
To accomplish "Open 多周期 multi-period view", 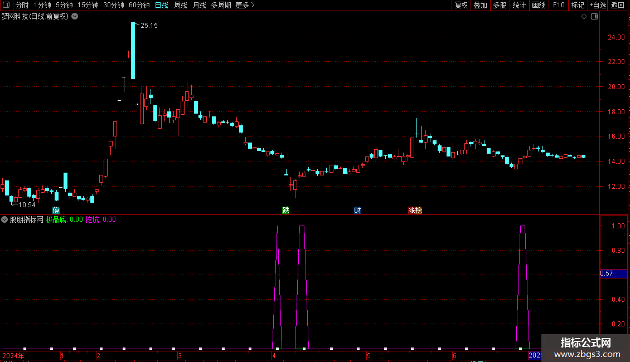I will [x=221, y=5].
